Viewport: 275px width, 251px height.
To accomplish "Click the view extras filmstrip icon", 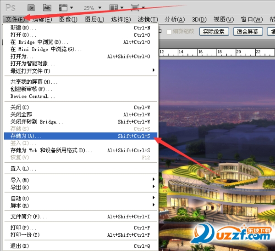I will coord(63,8).
